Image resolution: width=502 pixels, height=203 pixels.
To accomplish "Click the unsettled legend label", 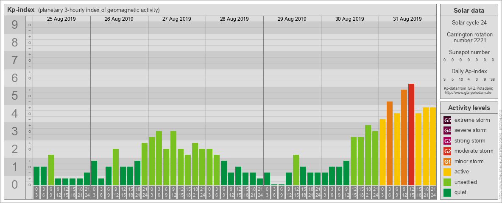I will (466, 182).
